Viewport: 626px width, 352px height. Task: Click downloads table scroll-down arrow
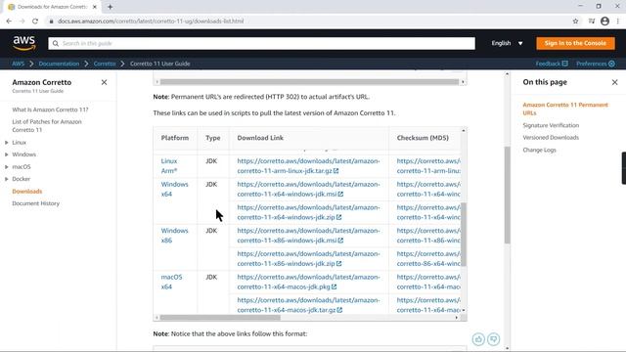tap(464, 310)
